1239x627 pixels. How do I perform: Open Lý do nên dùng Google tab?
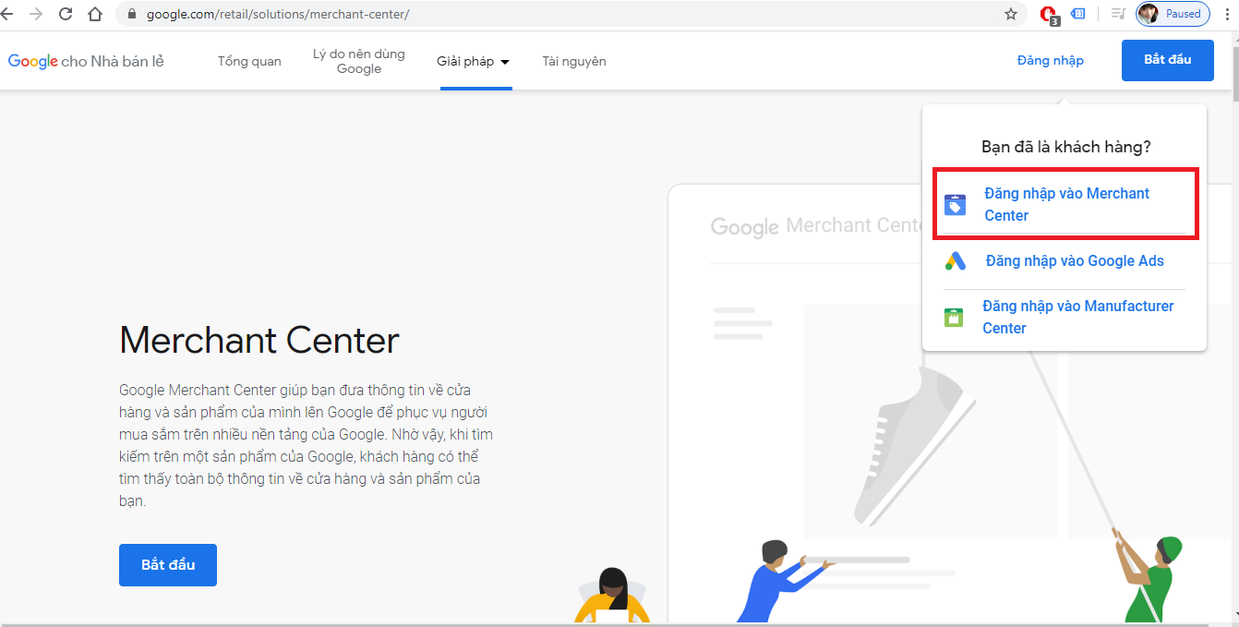coord(359,61)
